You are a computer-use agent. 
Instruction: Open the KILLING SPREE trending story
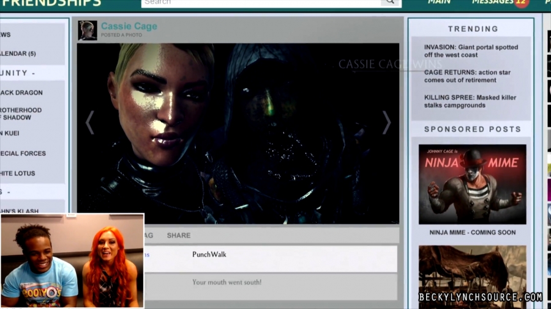(x=470, y=101)
